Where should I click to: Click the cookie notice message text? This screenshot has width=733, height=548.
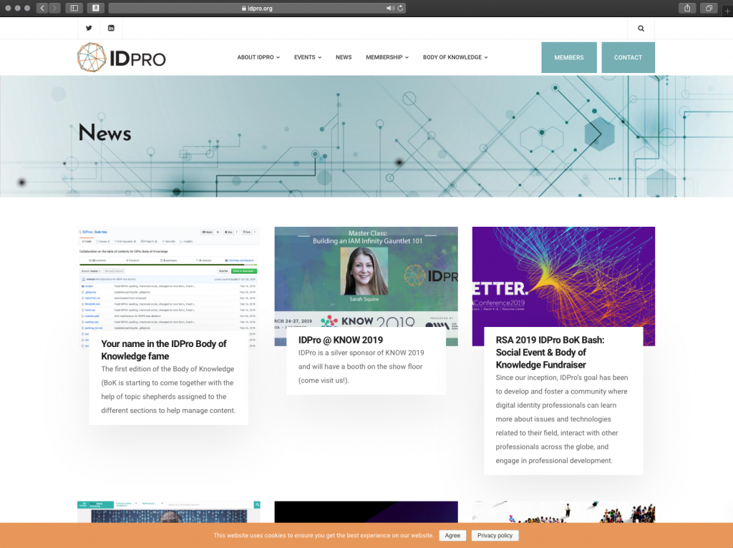pos(323,535)
